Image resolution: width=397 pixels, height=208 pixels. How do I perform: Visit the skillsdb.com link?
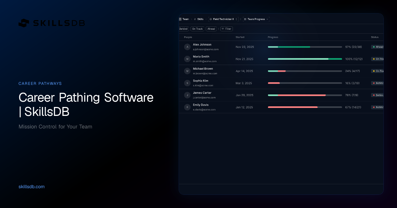31,187
